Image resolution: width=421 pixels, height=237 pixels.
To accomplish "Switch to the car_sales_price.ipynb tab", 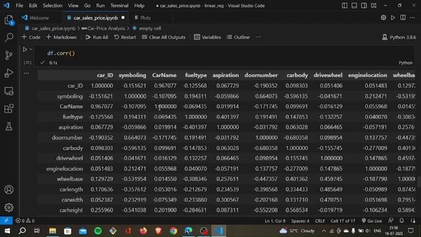I will point(95,18).
